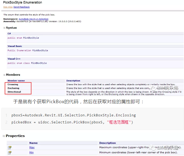
Task: Click the Chinese sentence mentioning PickBox
Action: [x=78, y=102]
